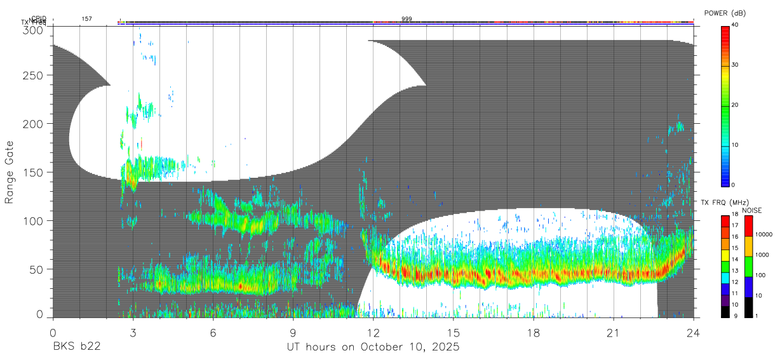Click the 'UT hours on October 10, 2025' label
Image resolution: width=780 pixels, height=360 pixels.
point(372,347)
